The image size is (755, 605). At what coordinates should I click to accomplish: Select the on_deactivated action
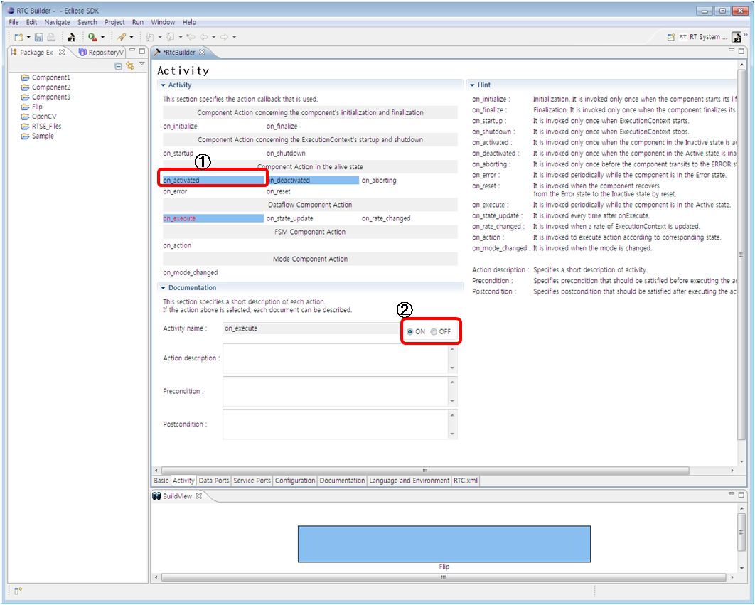pyautogui.click(x=313, y=180)
